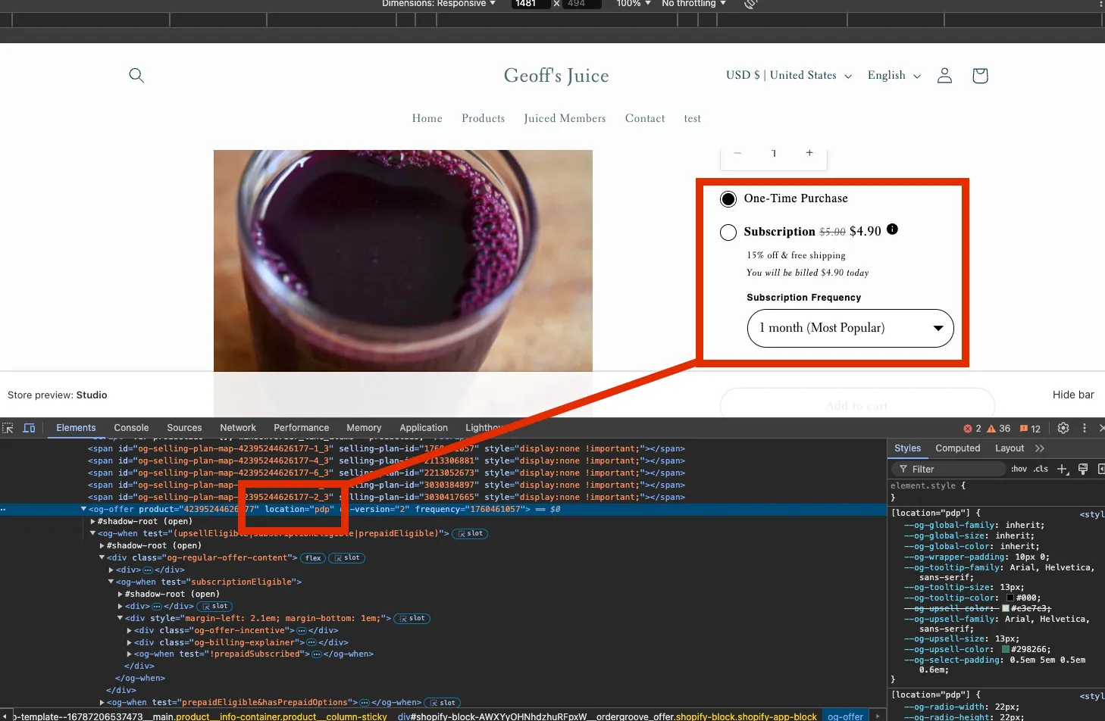Screen dimensions: 1105x721
Task: Open the store search icon
Action: [136, 75]
